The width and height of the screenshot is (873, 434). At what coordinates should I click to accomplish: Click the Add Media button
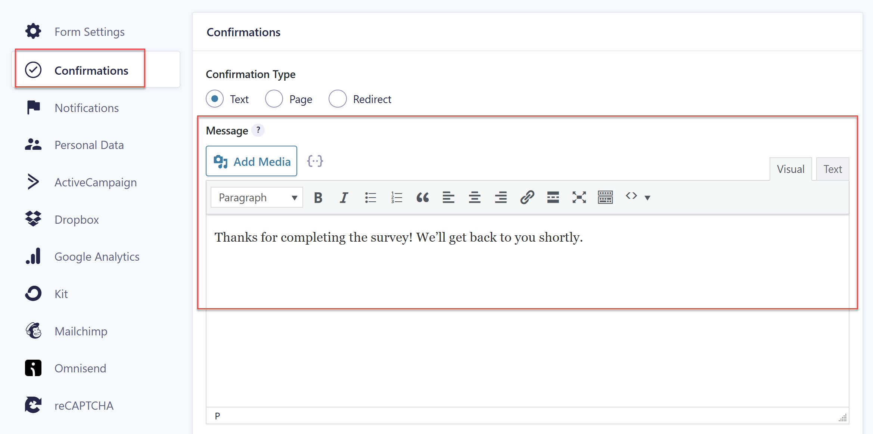(251, 161)
